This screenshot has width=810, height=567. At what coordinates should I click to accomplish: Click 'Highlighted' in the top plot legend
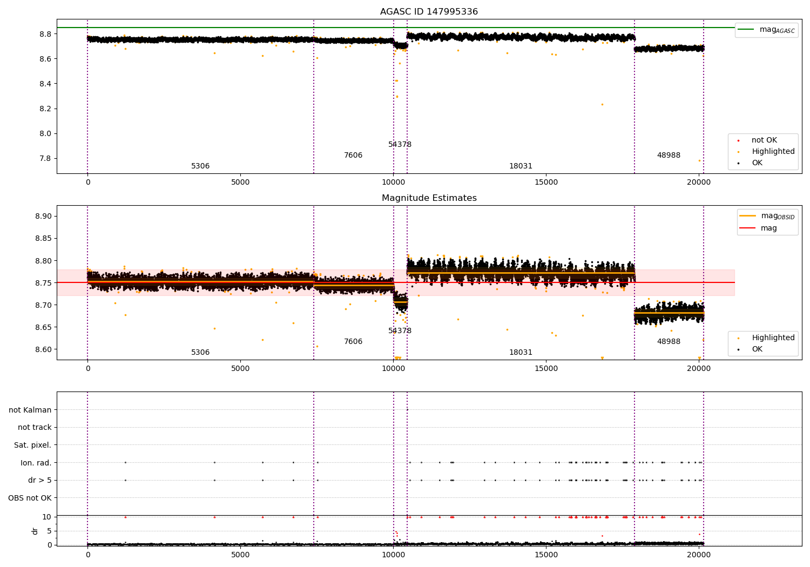(x=773, y=152)
